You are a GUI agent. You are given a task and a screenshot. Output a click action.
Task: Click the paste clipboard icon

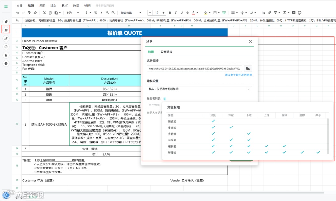coord(56,13)
